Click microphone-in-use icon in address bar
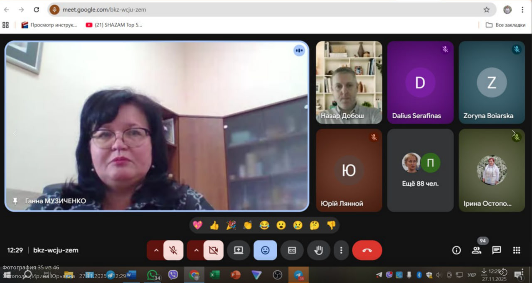The width and height of the screenshot is (532, 283). (x=54, y=10)
